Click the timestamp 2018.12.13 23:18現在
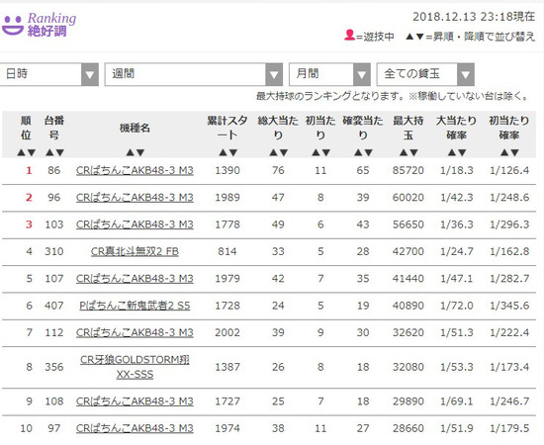 click(x=474, y=17)
